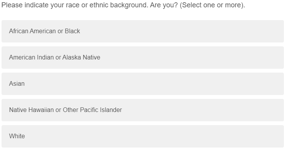Click the last answer choice, White
The height and width of the screenshot is (151, 287).
(x=143, y=136)
